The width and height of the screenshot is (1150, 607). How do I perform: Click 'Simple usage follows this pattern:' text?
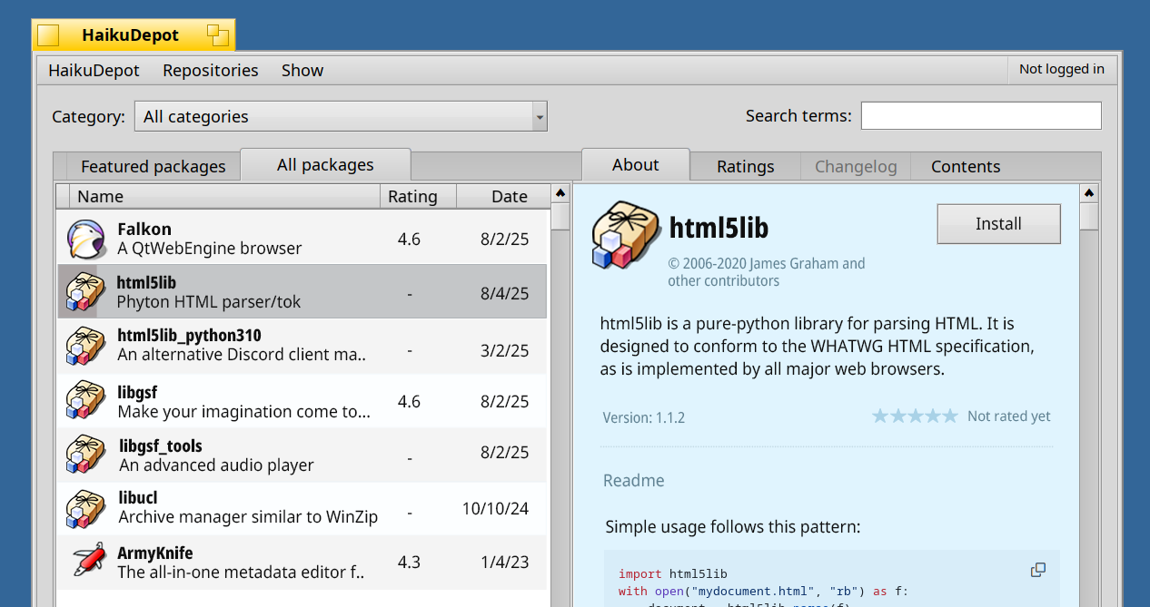(732, 527)
